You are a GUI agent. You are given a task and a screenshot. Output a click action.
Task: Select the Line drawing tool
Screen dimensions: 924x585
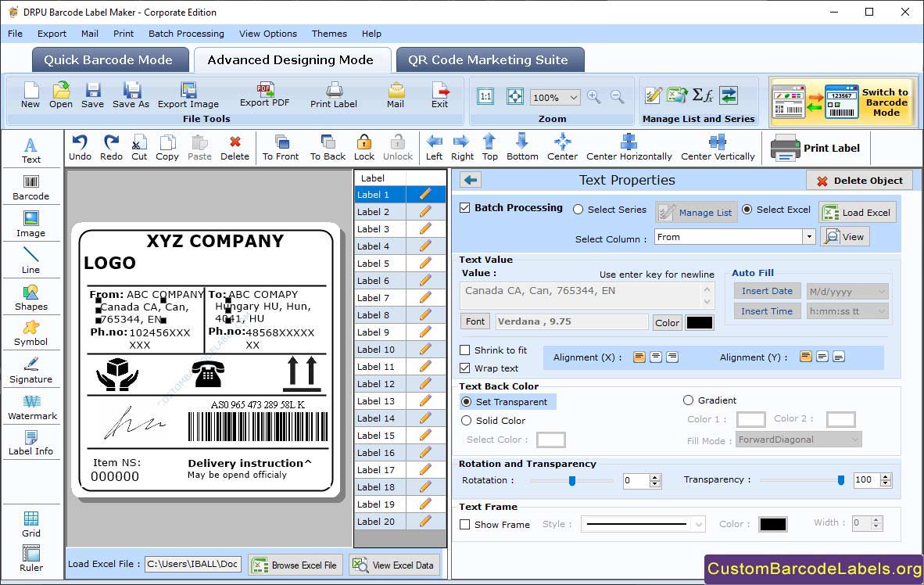(x=30, y=260)
